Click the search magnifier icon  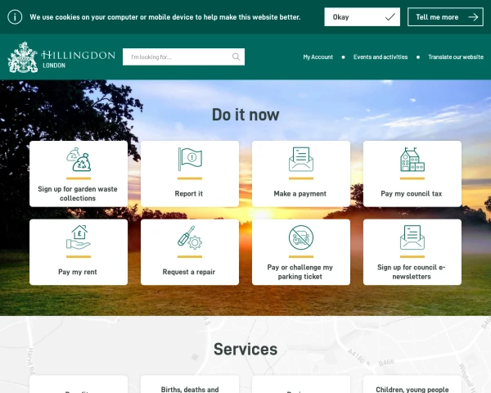pyautogui.click(x=236, y=56)
